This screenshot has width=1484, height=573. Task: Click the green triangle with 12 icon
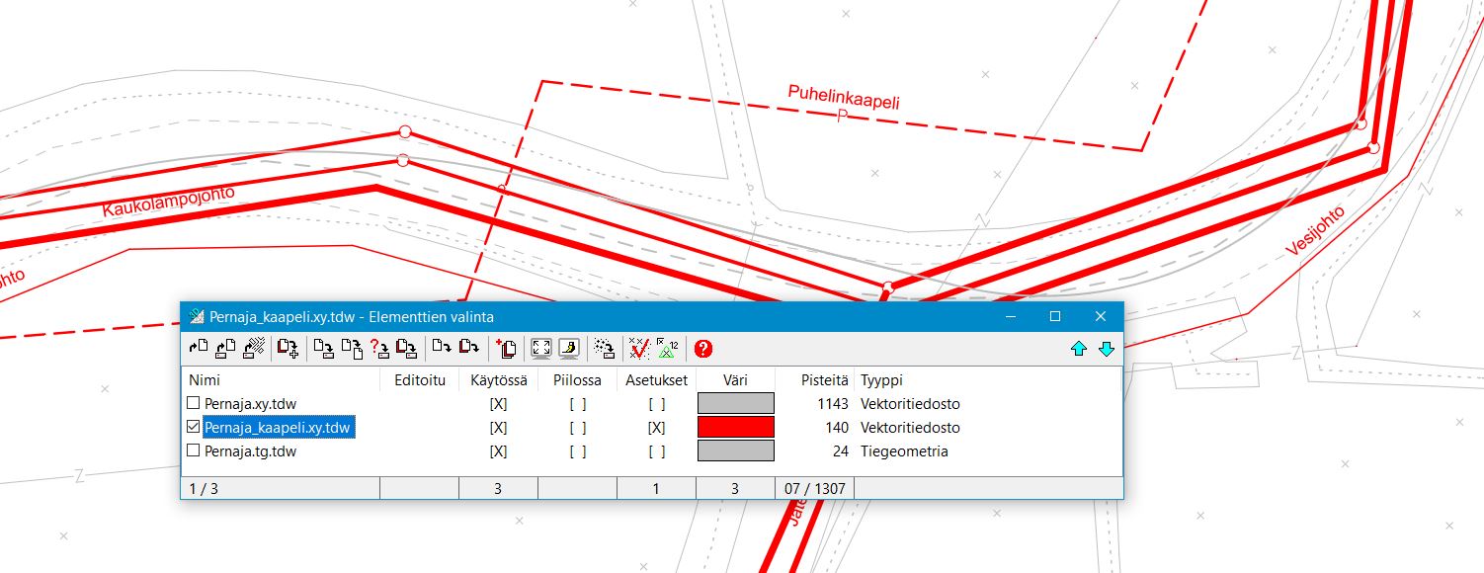(x=669, y=348)
